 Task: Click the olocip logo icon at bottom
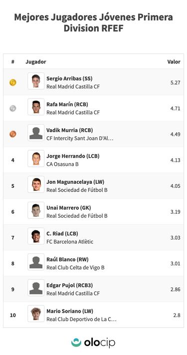tap(76, 342)
